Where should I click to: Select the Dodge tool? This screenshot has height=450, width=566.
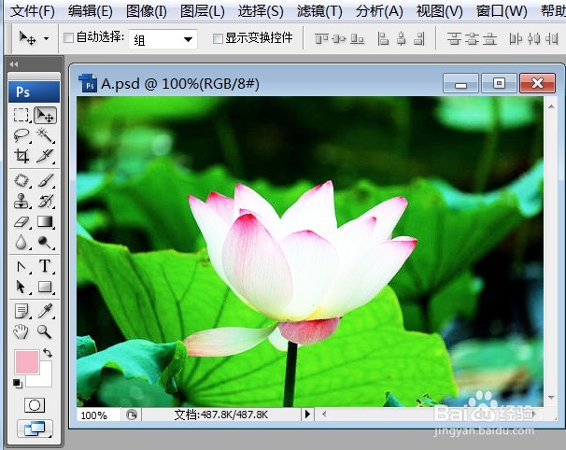tap(45, 242)
